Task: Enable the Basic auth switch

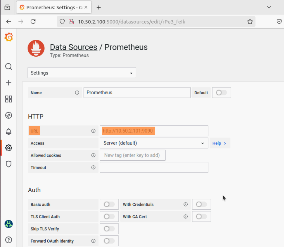Action: (x=109, y=204)
